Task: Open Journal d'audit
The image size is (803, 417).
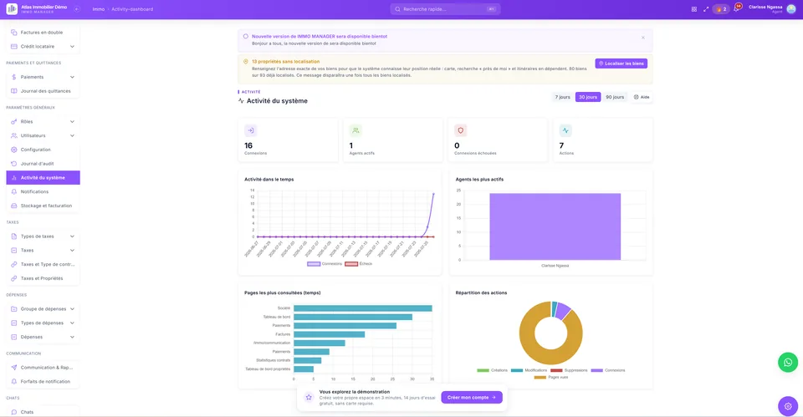Action: click(x=43, y=164)
